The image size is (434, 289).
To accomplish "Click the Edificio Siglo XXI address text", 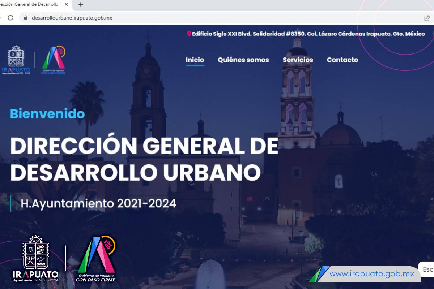I will pyautogui.click(x=309, y=34).
